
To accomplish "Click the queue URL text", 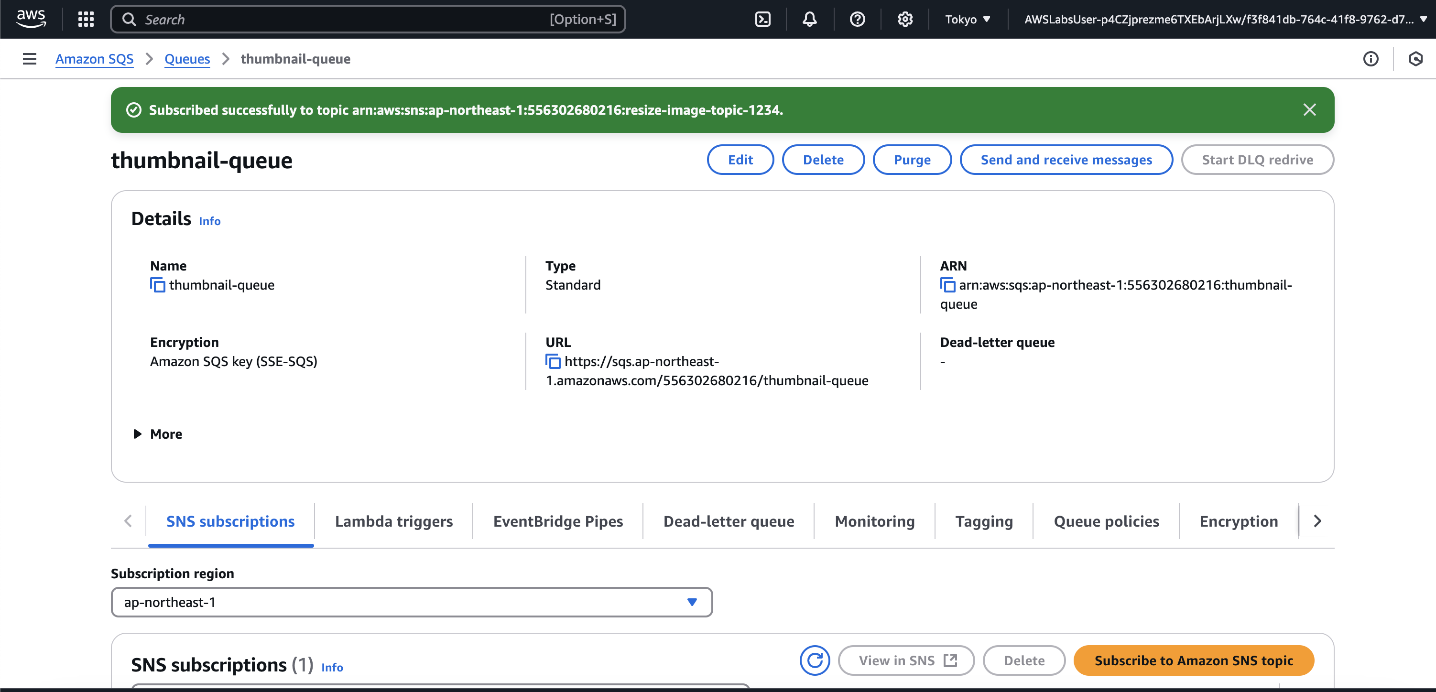I will pyautogui.click(x=707, y=371).
